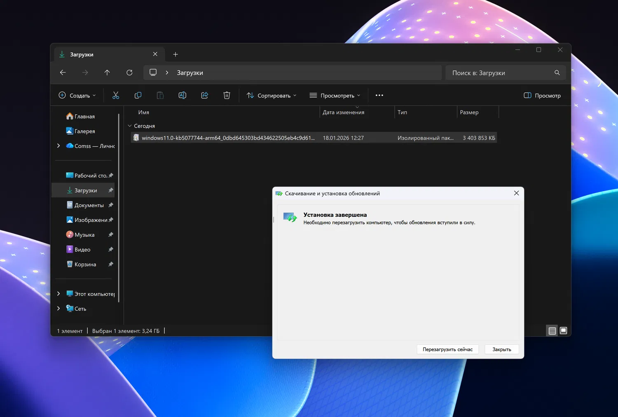This screenshot has height=417, width=618.
Task: Expand the Сеть tree node
Action: pyautogui.click(x=59, y=309)
